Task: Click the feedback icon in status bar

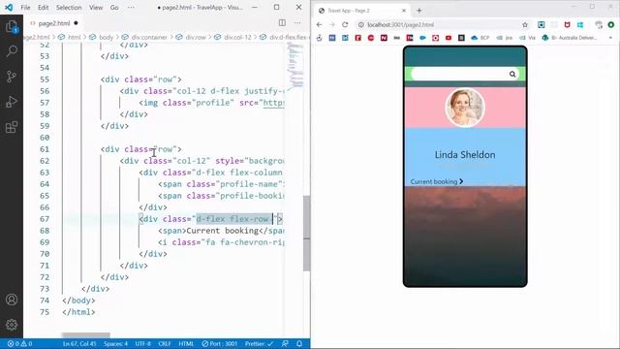Action: 285,343
